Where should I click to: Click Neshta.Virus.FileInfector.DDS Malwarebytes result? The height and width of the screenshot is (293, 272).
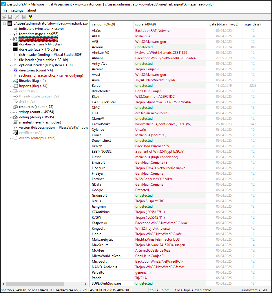click(157, 239)
